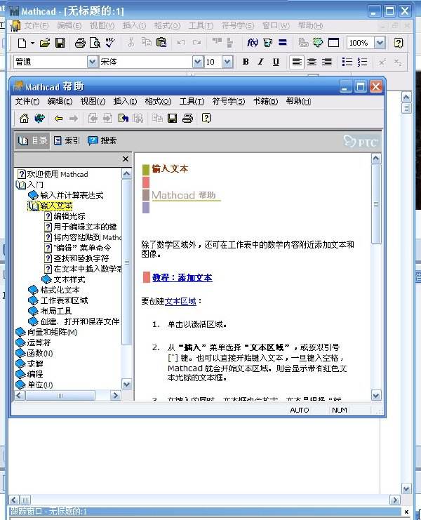Image resolution: width=421 pixels, height=520 pixels.
Task: Print the help topic via printer icon
Action: pos(187,119)
